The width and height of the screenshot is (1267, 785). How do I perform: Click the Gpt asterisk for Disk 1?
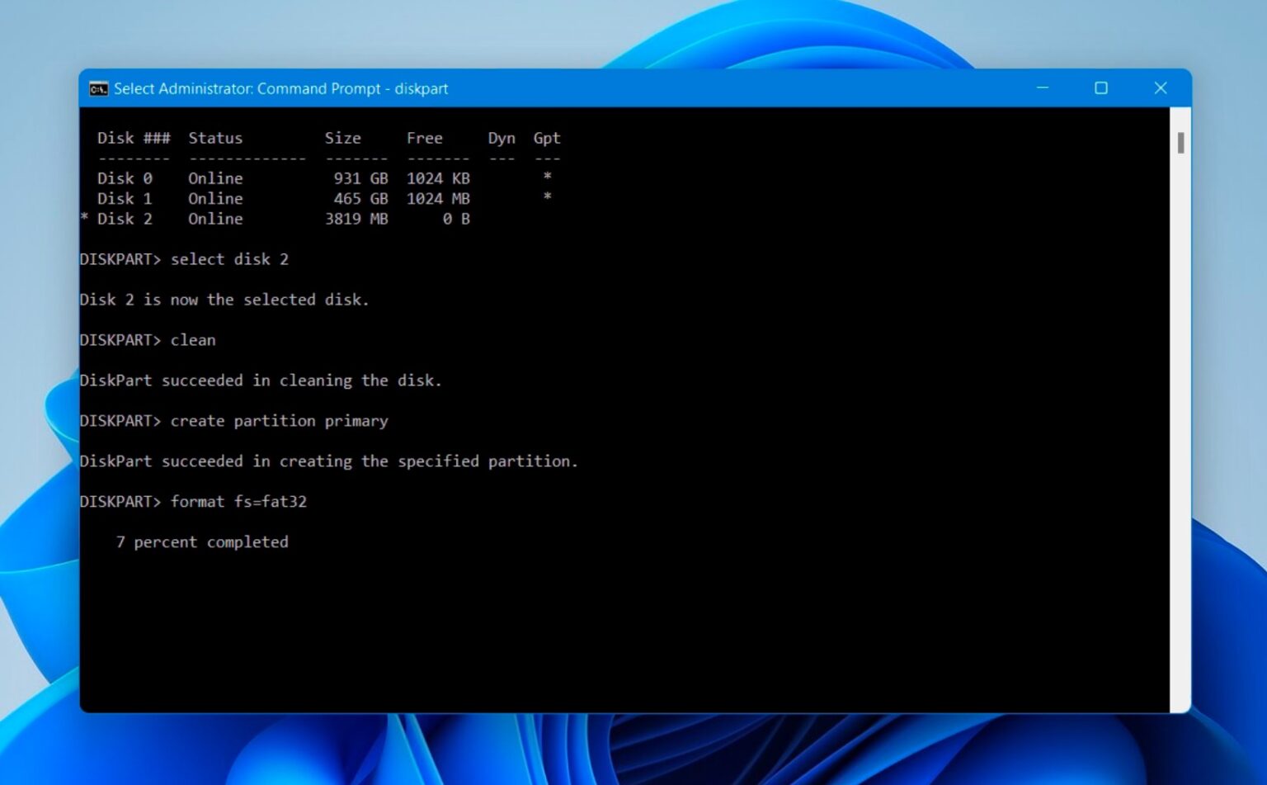tap(547, 198)
